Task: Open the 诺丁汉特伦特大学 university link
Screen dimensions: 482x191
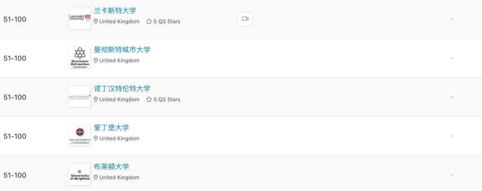Action: click(x=122, y=89)
